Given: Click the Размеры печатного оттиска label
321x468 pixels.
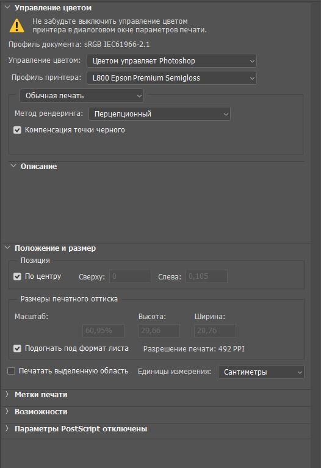Looking at the screenshot, I should tap(69, 299).
